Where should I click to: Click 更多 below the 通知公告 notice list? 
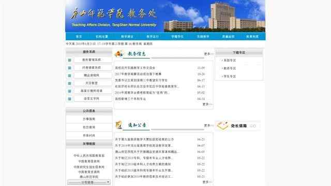point(207,182)
